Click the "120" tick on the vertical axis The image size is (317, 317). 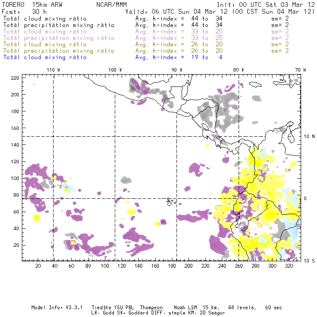click(x=15, y=161)
